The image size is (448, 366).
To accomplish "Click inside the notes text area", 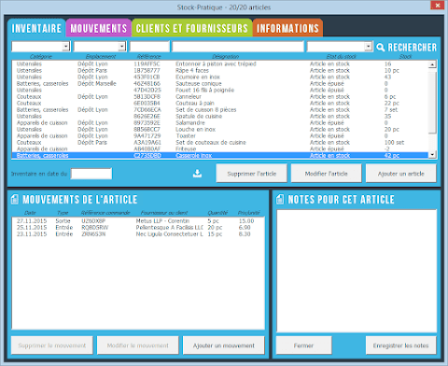I will point(357,271).
